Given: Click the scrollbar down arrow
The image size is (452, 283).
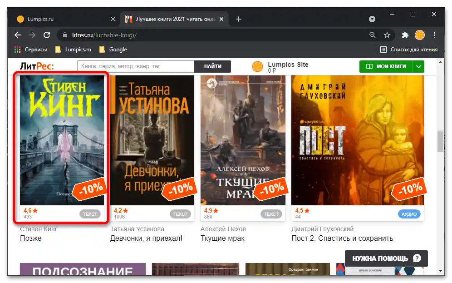Looking at the screenshot, I should pyautogui.click(x=440, y=271).
